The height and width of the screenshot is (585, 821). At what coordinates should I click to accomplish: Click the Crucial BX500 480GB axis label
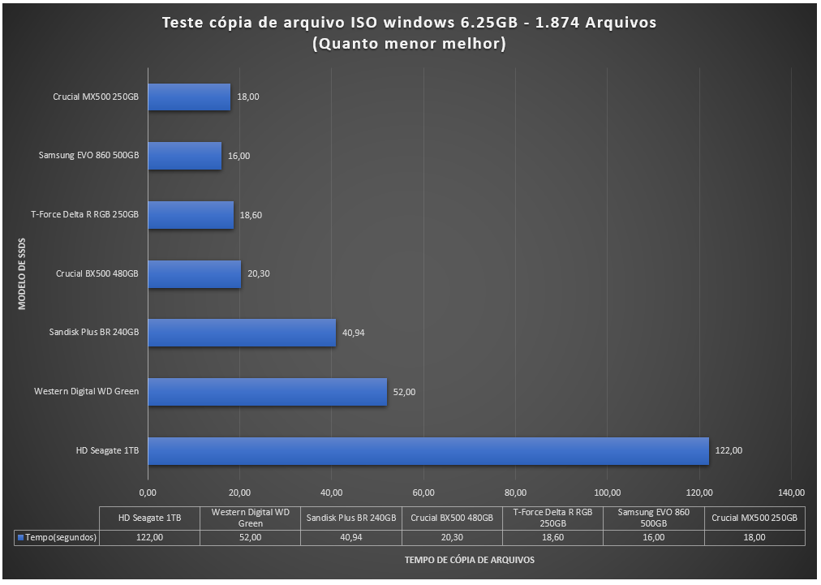tap(97, 274)
